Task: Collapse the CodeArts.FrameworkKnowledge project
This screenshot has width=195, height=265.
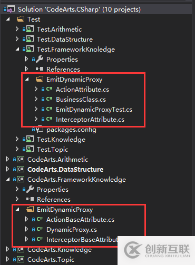Action: tap(8, 180)
